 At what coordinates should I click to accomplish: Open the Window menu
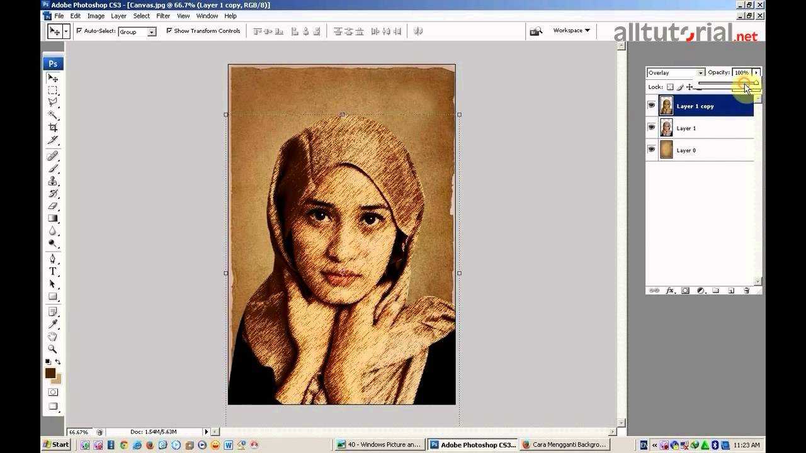tap(207, 16)
